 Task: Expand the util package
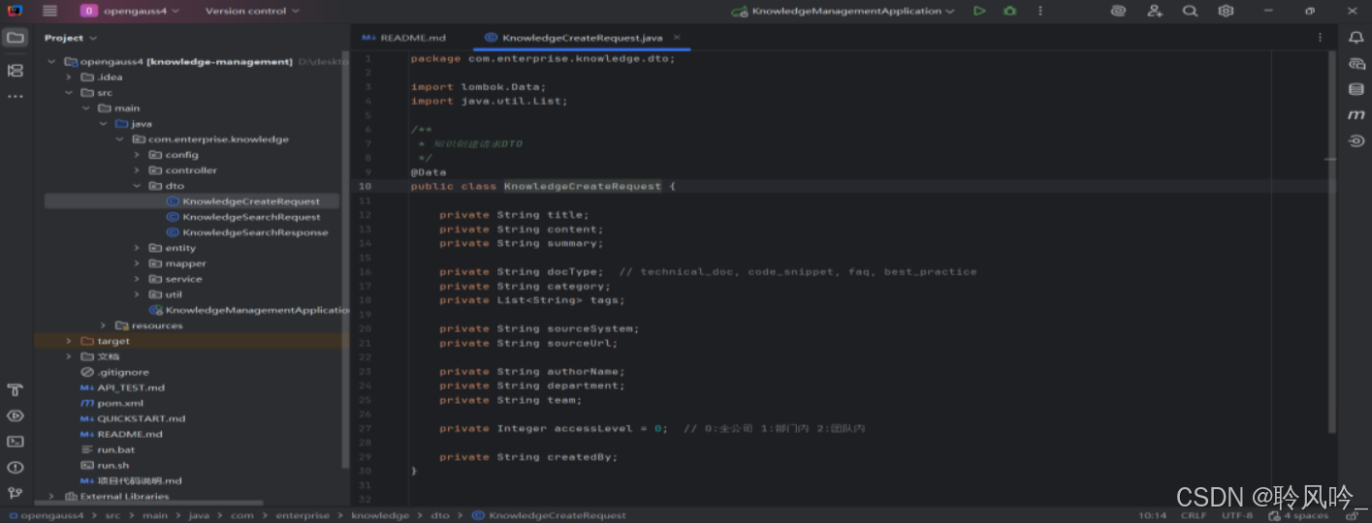click(138, 294)
